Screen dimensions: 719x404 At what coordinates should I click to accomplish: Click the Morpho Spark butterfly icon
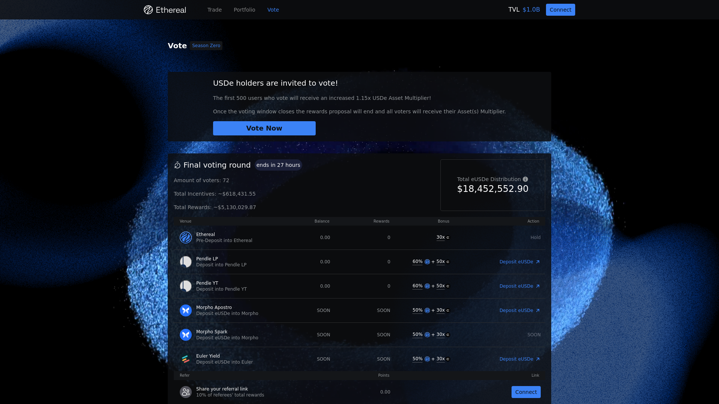tap(186, 335)
